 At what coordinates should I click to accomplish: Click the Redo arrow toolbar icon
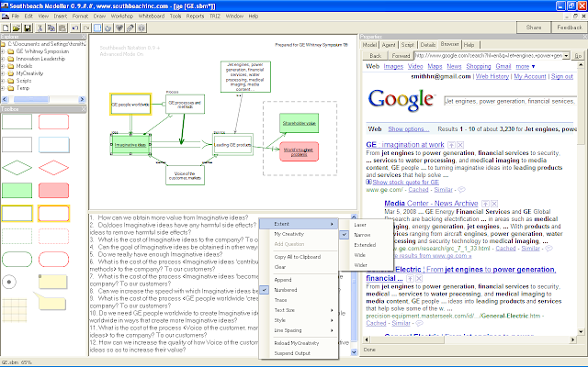click(86, 28)
